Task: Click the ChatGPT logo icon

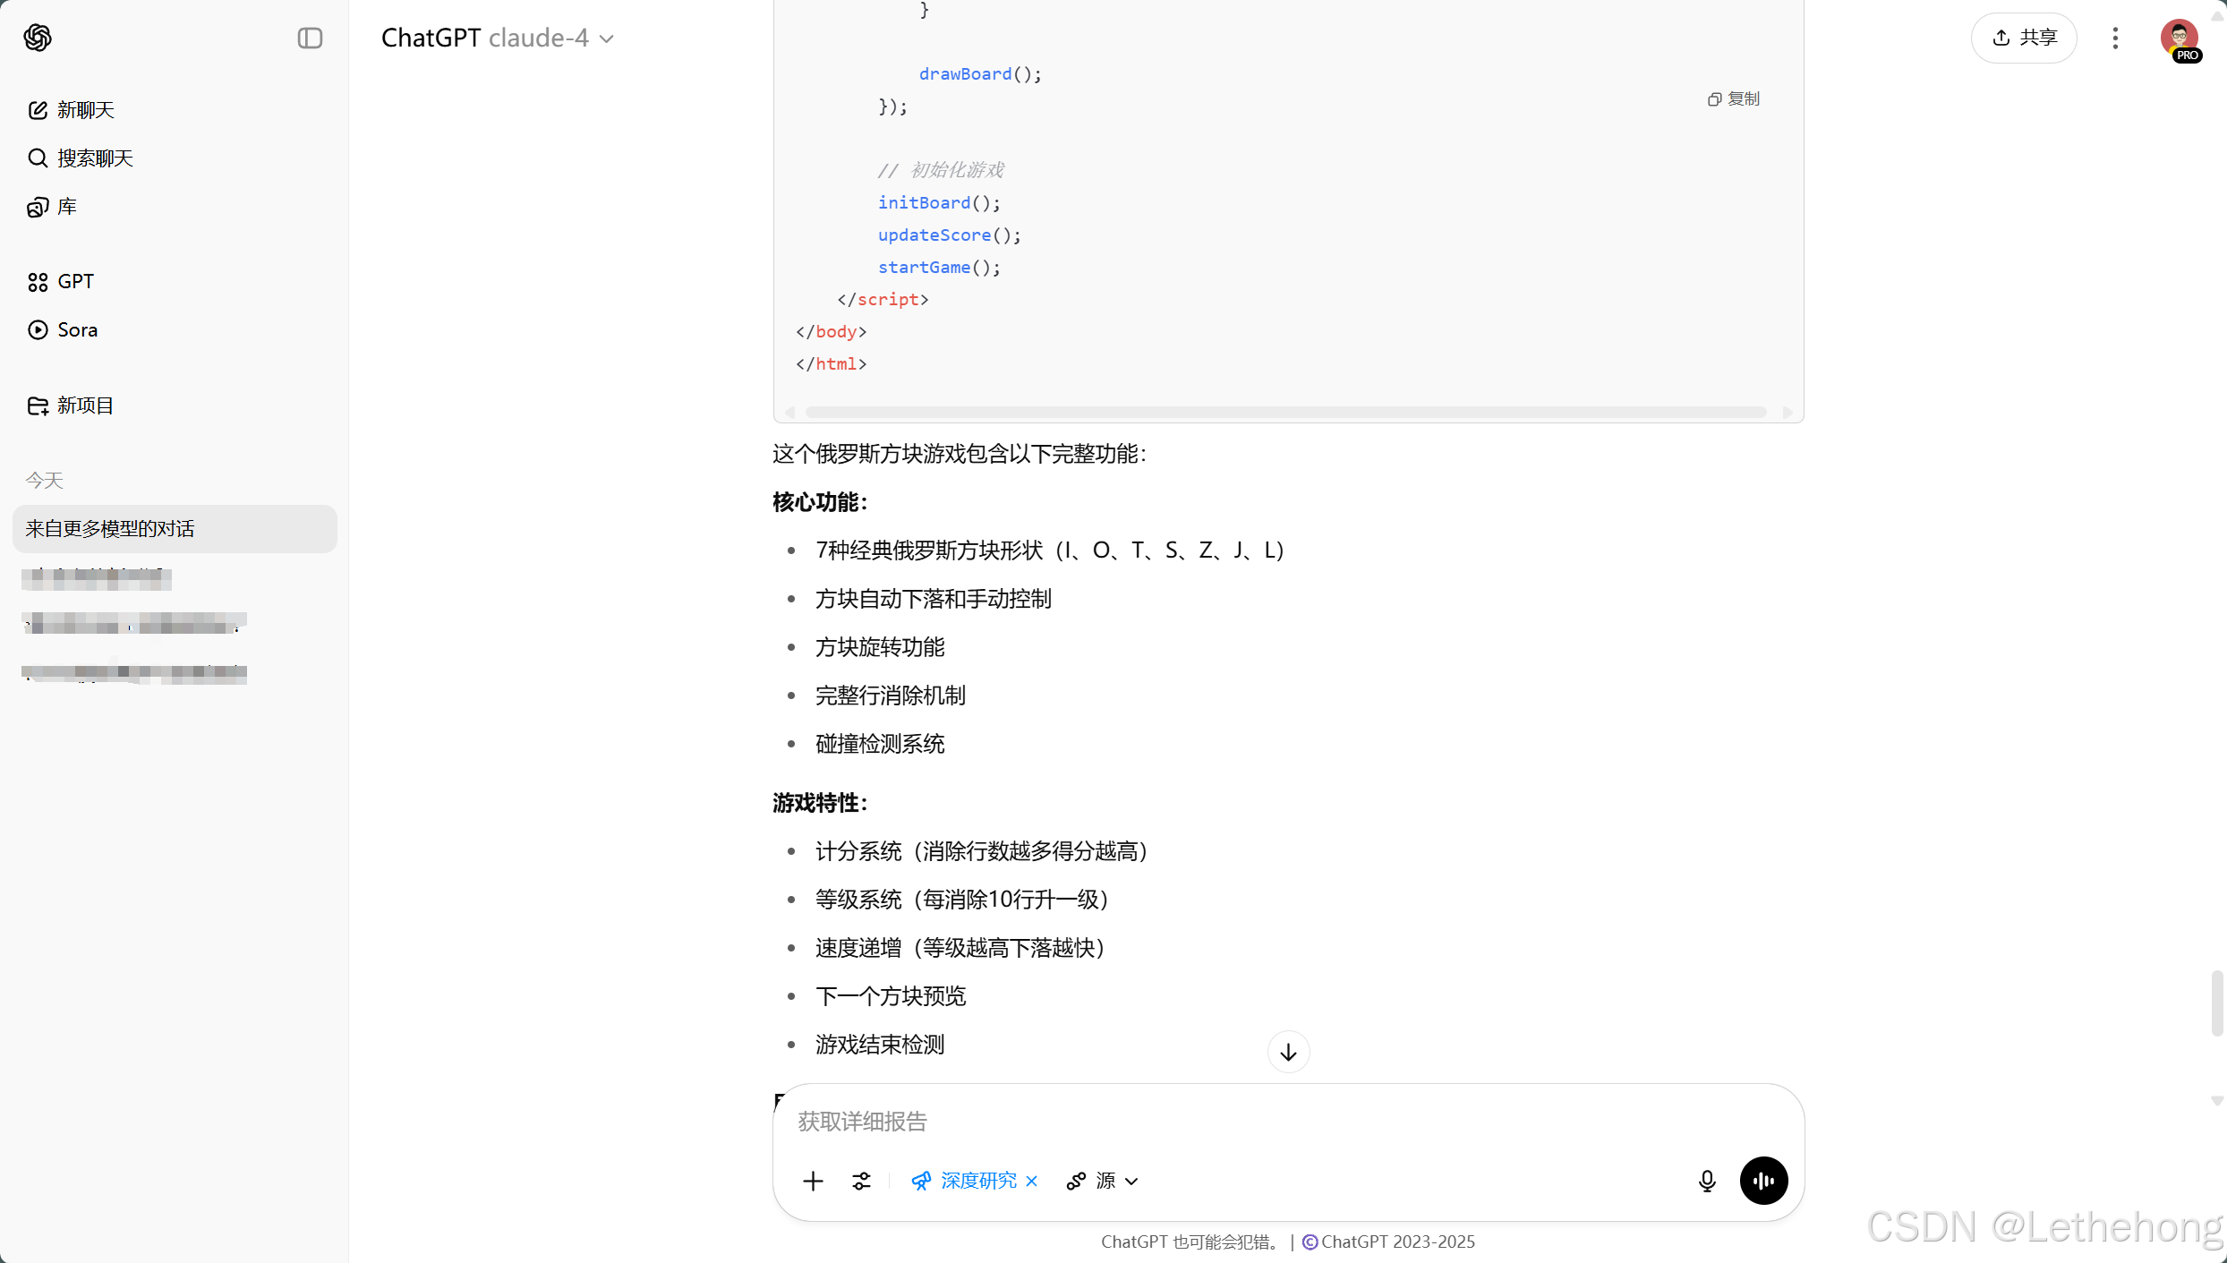Action: point(38,38)
